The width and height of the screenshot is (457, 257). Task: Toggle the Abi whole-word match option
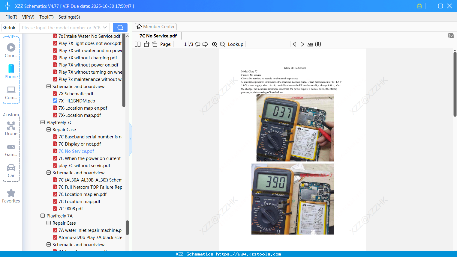310,44
